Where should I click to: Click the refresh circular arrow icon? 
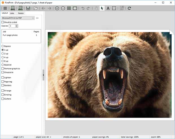[129, 8]
